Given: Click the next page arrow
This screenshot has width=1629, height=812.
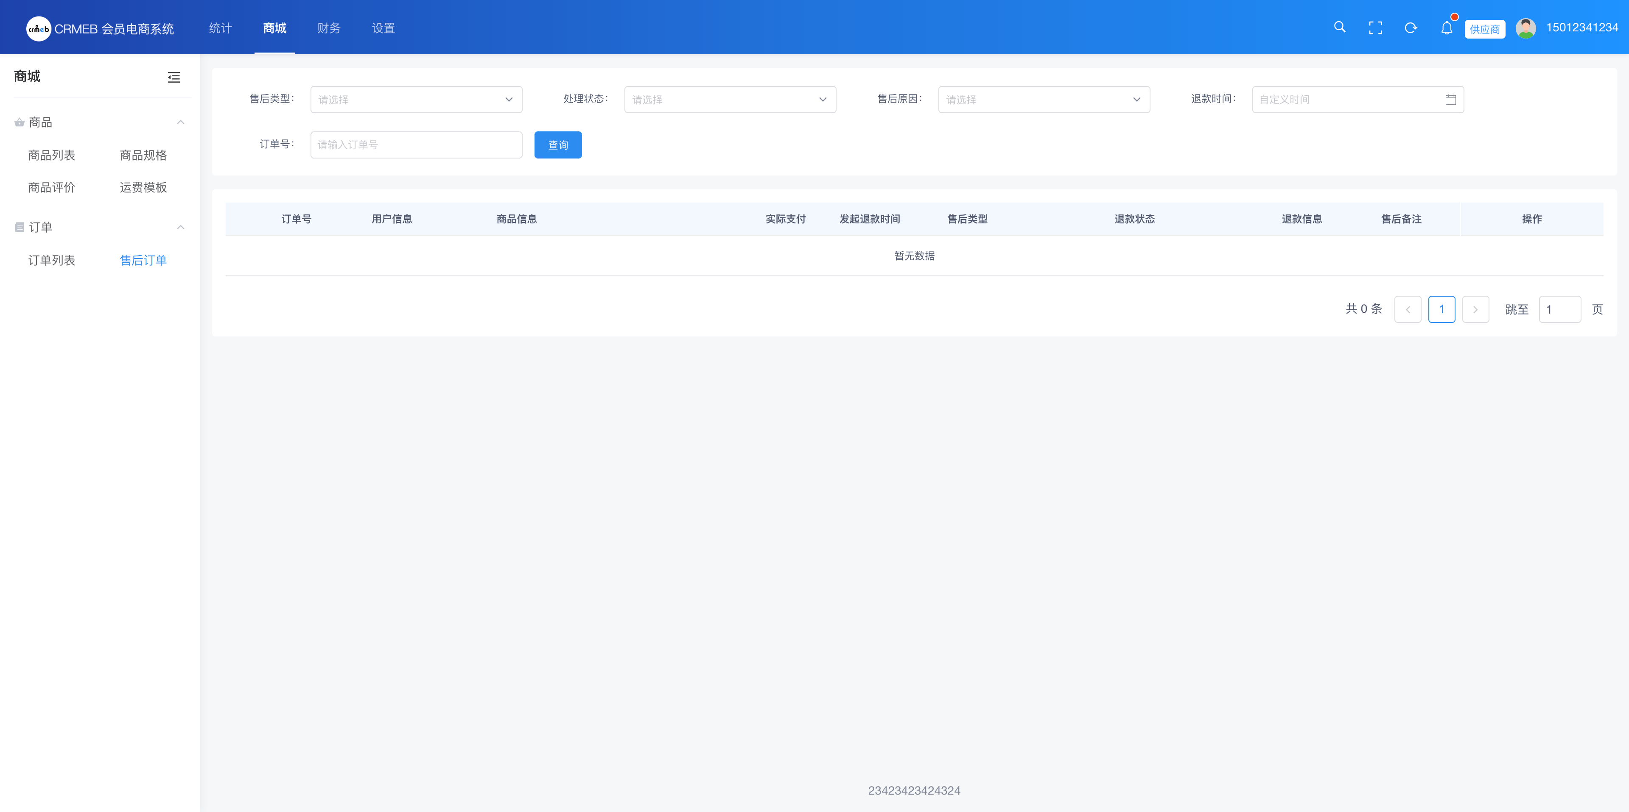Looking at the screenshot, I should point(1475,310).
